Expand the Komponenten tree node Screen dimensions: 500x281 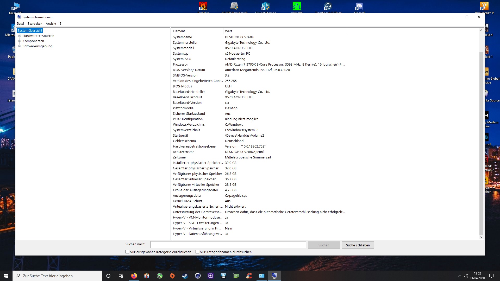pyautogui.click(x=20, y=41)
